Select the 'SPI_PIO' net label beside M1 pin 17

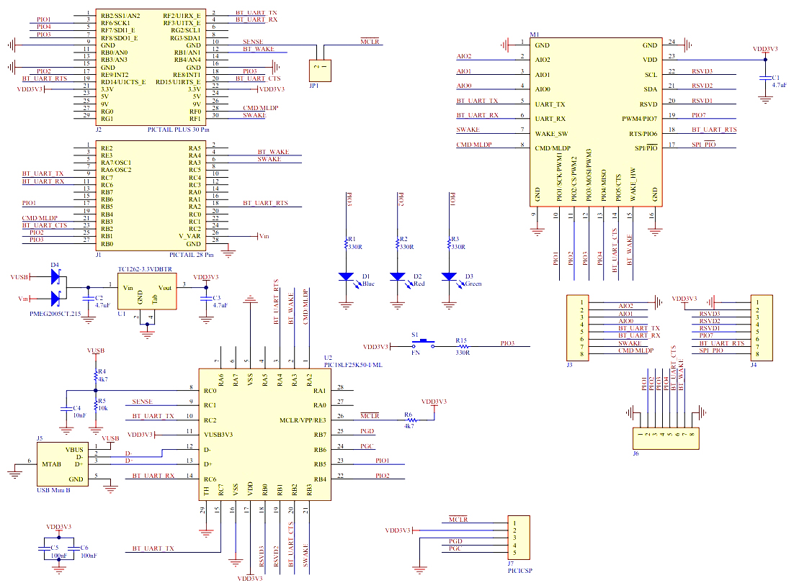pos(704,145)
